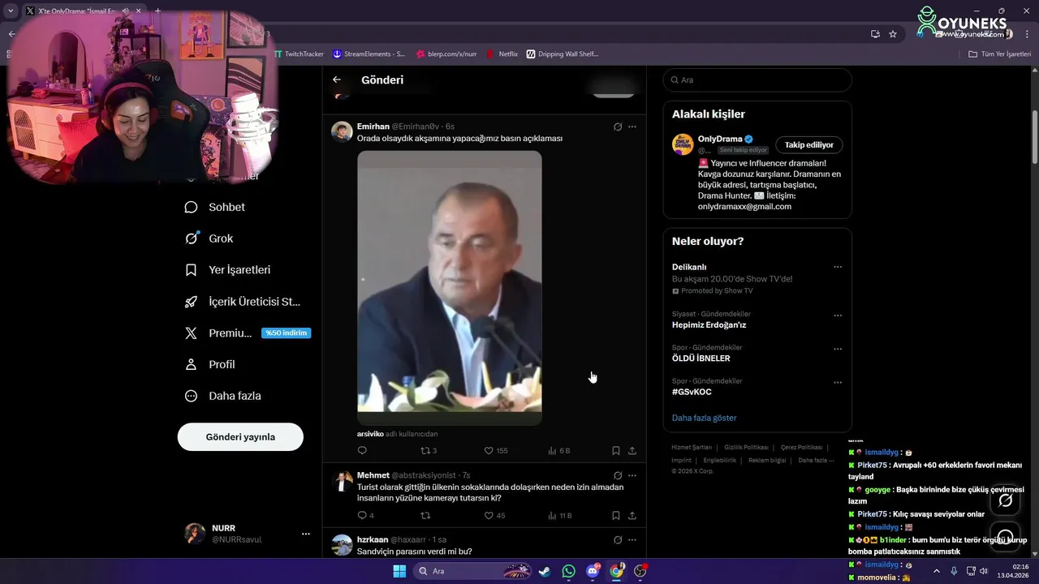Repost Mehmet's post

point(425,515)
